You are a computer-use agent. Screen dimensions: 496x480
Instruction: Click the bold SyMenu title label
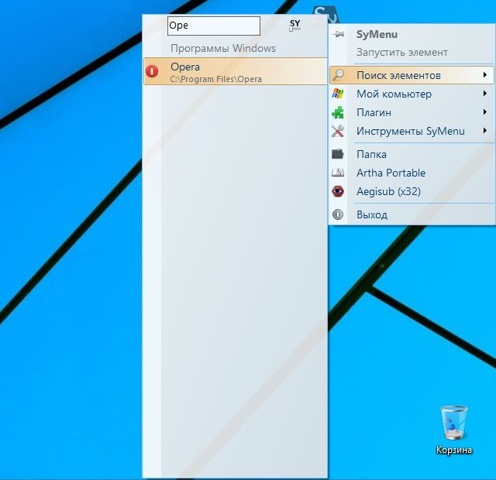click(377, 35)
